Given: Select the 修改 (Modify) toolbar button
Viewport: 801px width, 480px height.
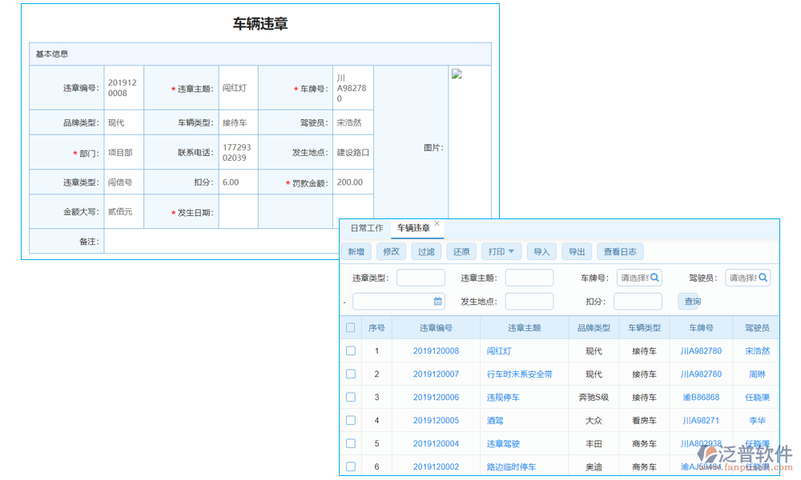Looking at the screenshot, I should pyautogui.click(x=391, y=250).
